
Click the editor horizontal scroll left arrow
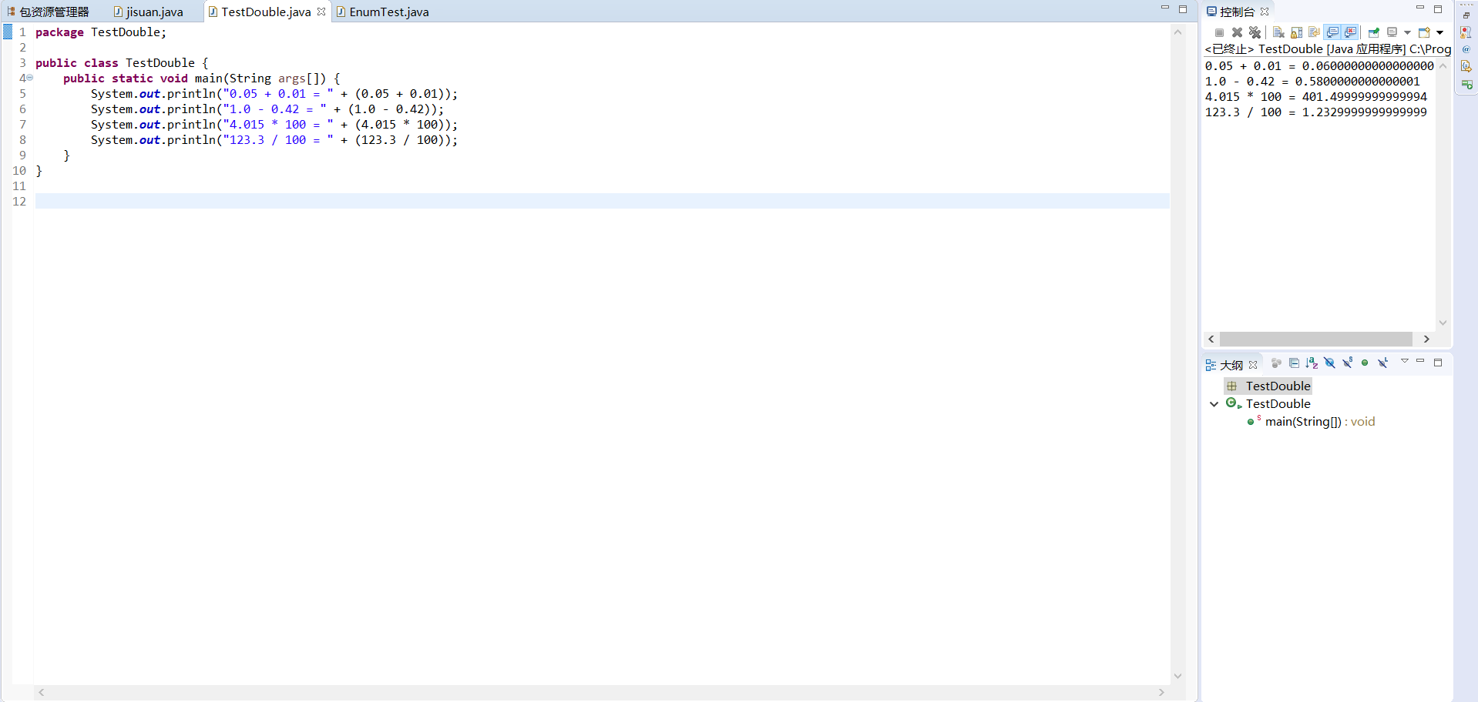42,693
